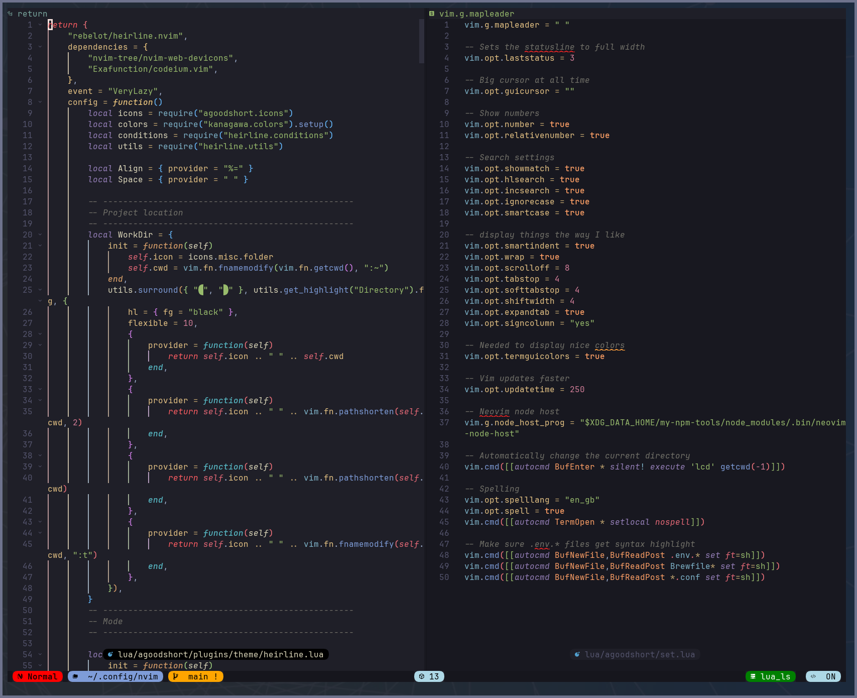Click 'vim.opt.spelllang = "en_gb"' in right pane
857x698 pixels.
532,500
